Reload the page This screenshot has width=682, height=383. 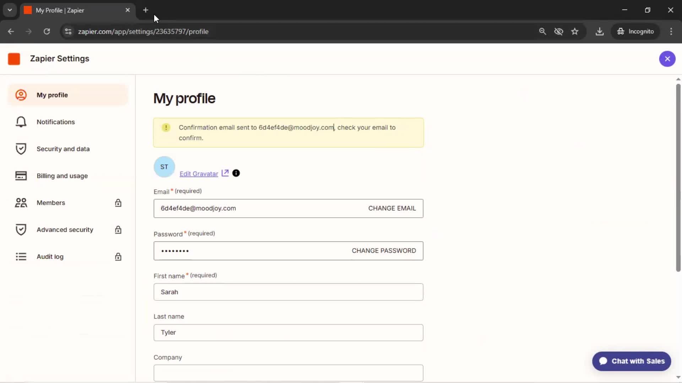[47, 32]
